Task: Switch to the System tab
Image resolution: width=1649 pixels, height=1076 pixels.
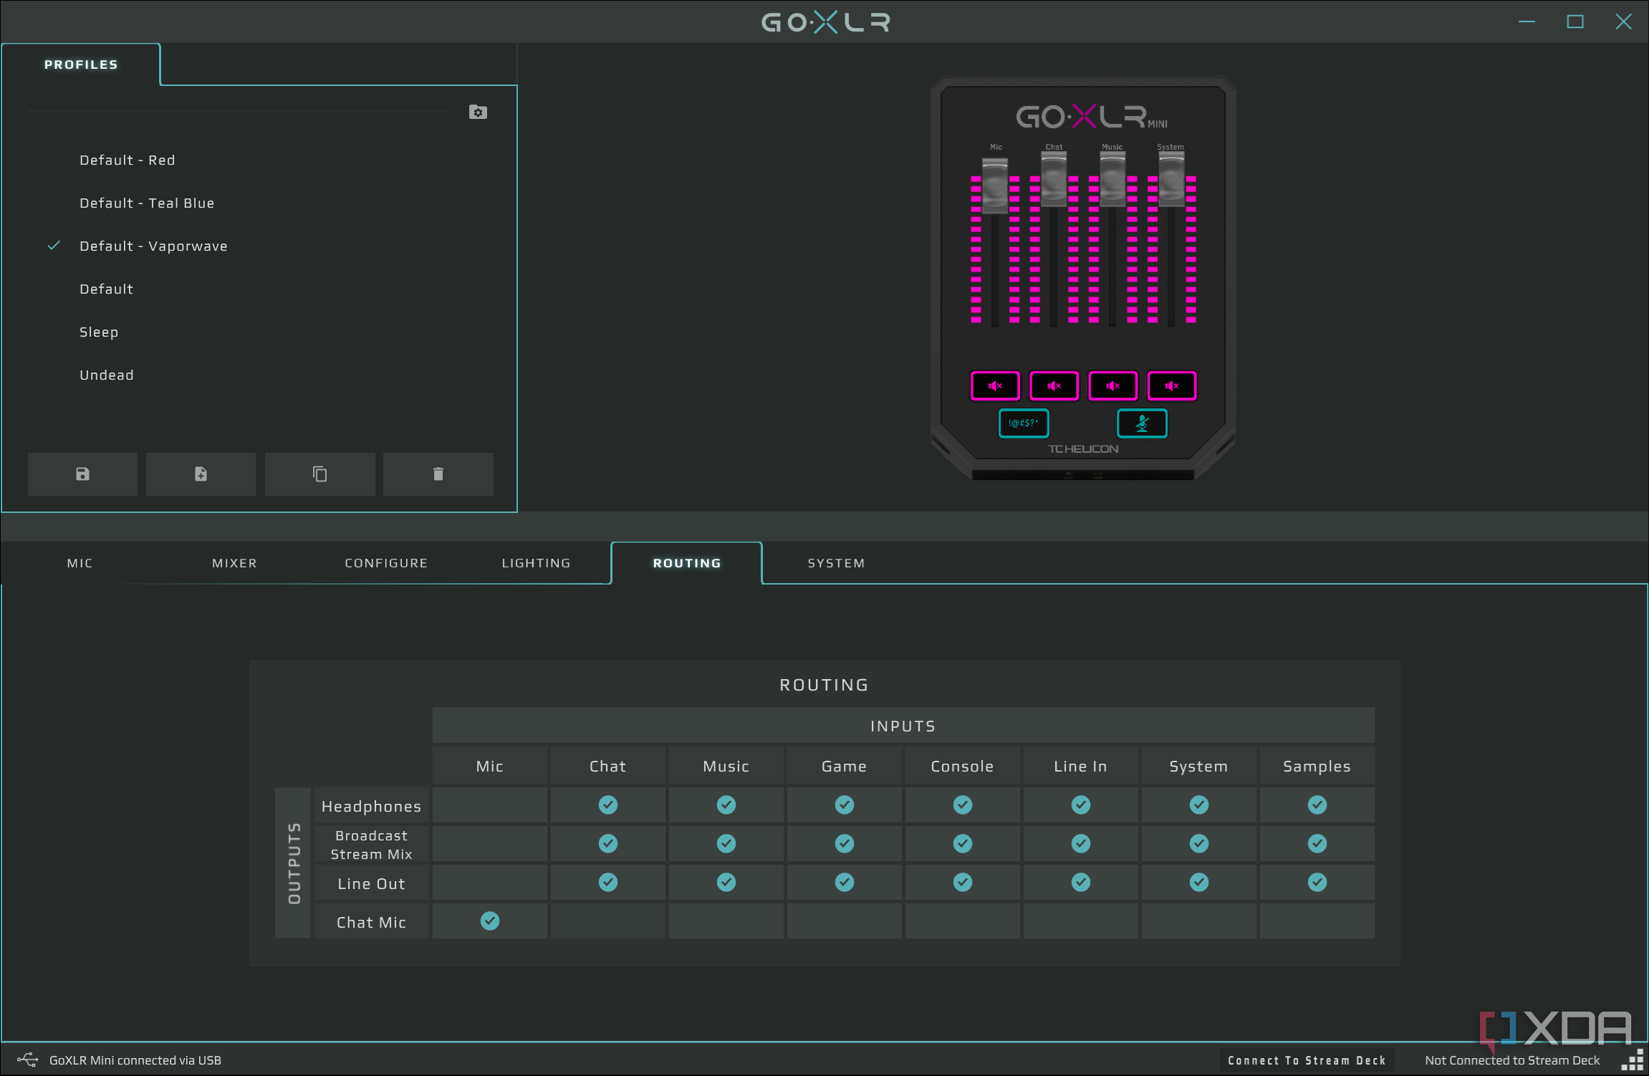Action: click(x=836, y=563)
